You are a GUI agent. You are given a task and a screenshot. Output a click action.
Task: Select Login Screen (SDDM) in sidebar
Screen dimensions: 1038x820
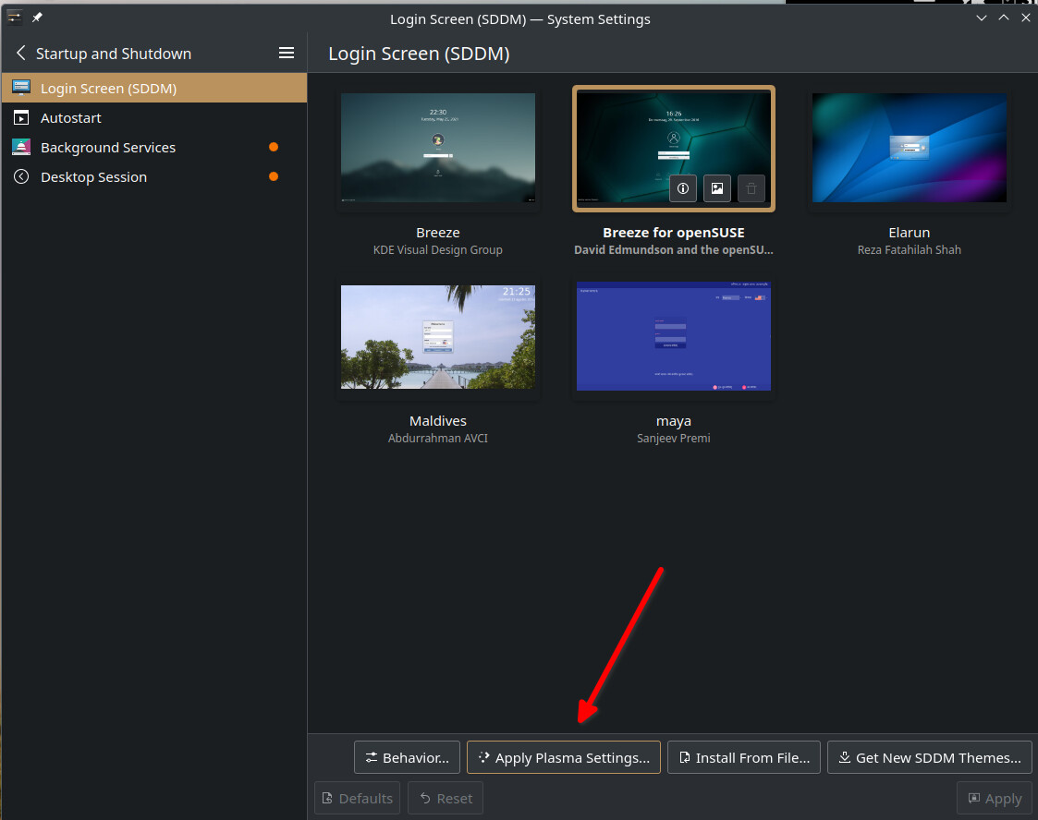(154, 88)
